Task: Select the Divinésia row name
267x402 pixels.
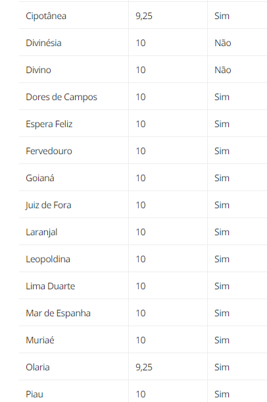Action: pyautogui.click(x=43, y=43)
